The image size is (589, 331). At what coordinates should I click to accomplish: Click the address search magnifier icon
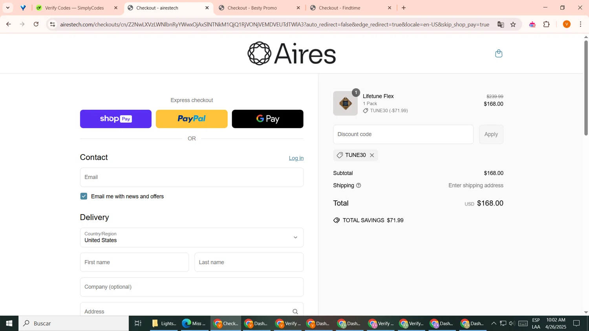click(295, 312)
